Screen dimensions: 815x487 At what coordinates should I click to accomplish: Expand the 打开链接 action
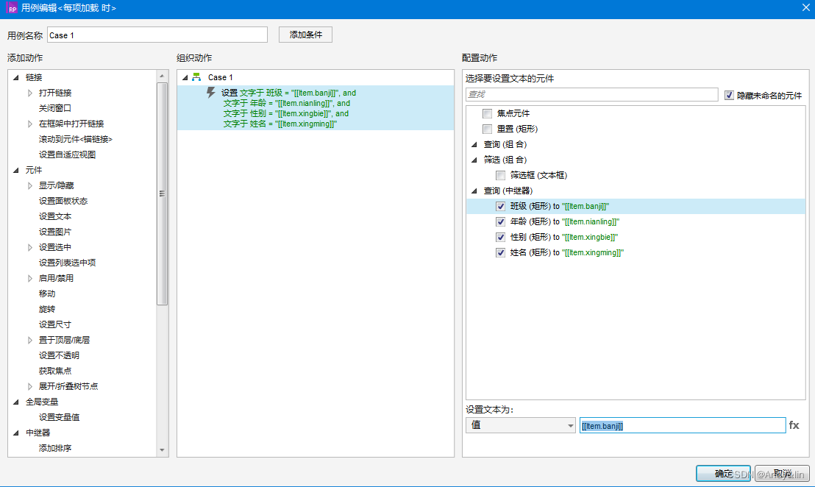29,93
